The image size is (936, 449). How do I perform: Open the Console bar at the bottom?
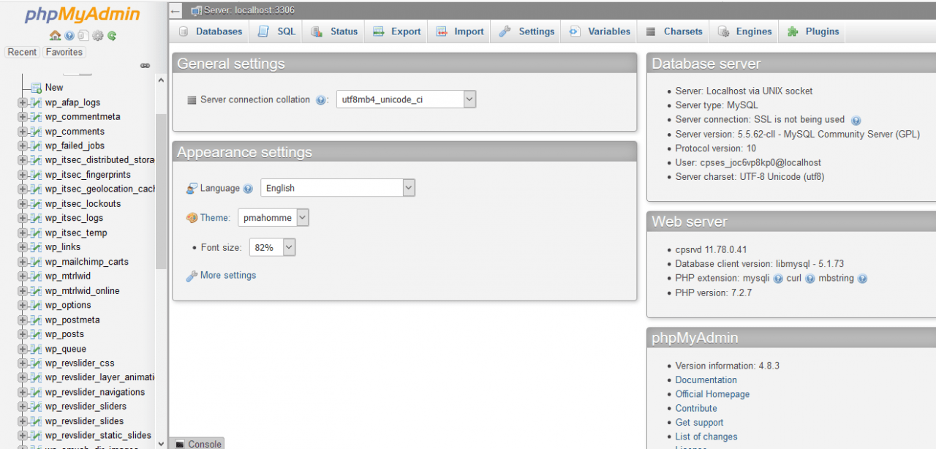[198, 444]
